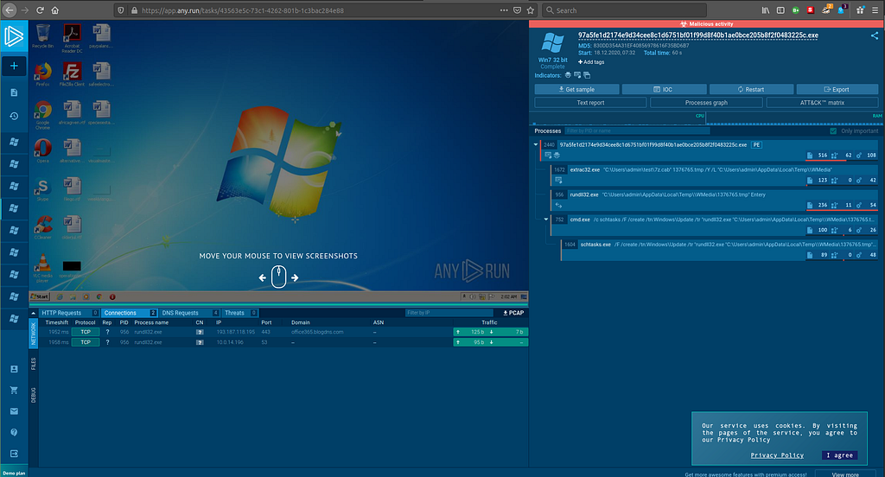Viewport: 885px width, 477px height.
Task: Switch to the DEBUG vertical tab
Action: click(x=34, y=395)
